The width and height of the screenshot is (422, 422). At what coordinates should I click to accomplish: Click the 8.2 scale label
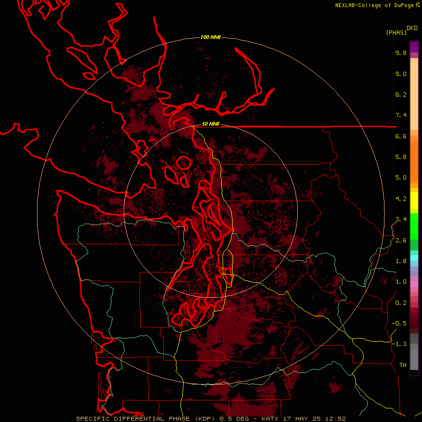coord(401,94)
